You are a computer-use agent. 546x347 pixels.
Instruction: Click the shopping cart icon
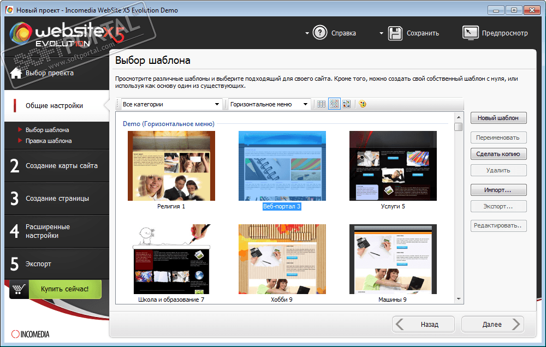coord(19,289)
